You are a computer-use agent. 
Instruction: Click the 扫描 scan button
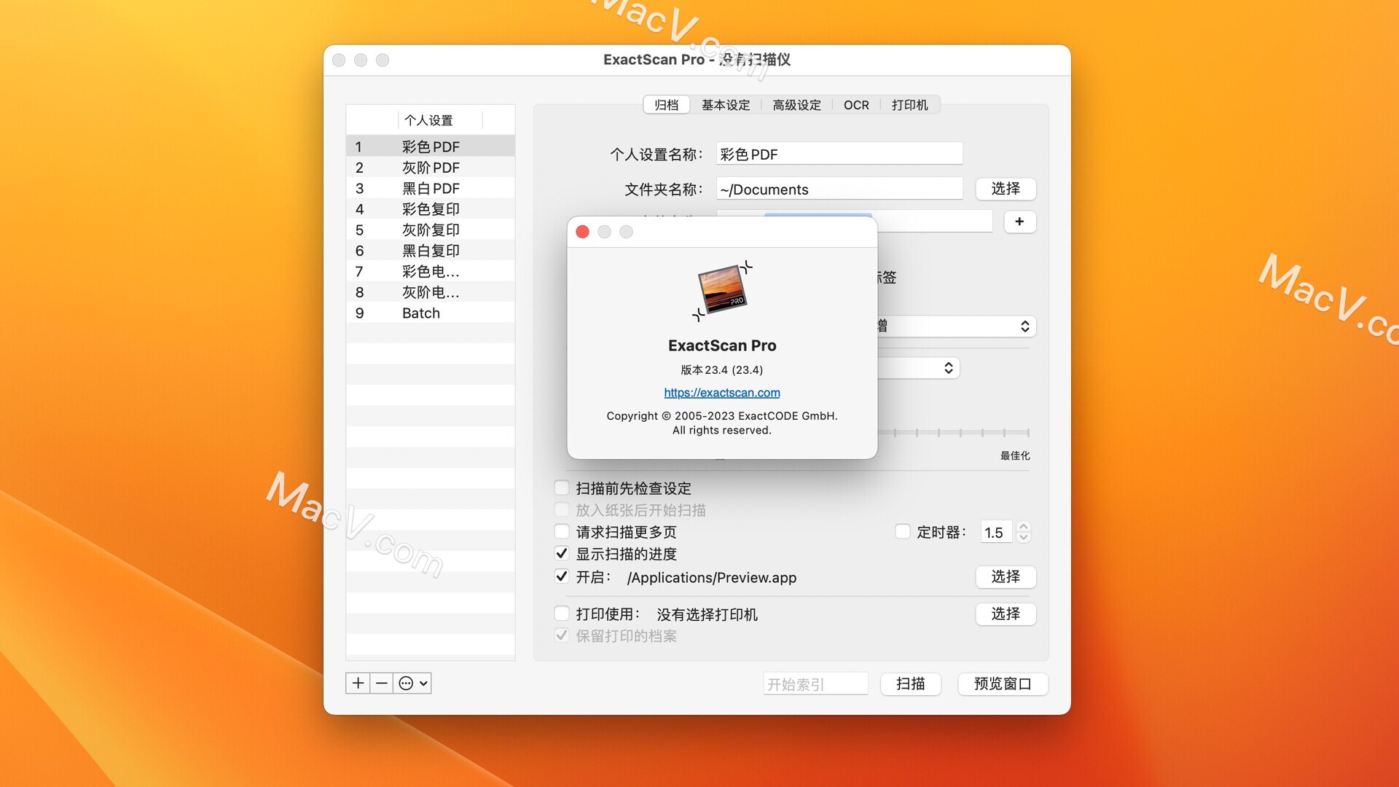(x=911, y=684)
